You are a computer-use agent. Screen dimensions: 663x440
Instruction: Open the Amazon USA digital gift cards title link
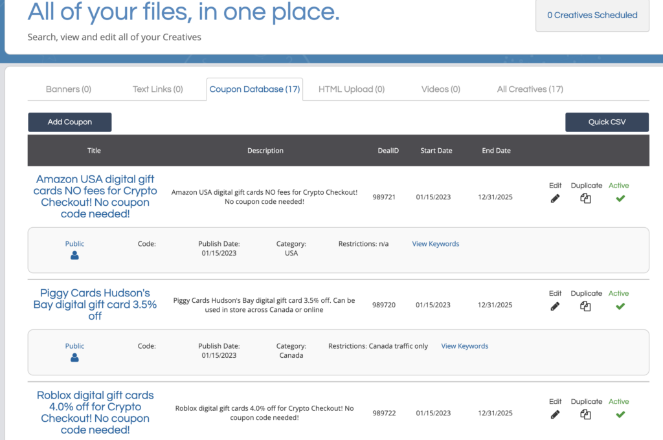point(95,197)
